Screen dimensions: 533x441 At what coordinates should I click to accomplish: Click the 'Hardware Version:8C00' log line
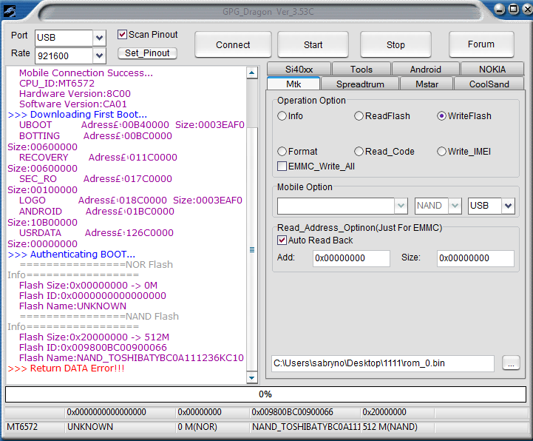coord(75,93)
